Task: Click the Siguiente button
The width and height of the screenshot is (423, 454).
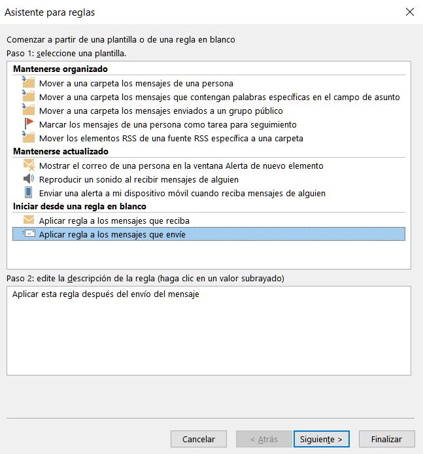Action: pyautogui.click(x=322, y=439)
